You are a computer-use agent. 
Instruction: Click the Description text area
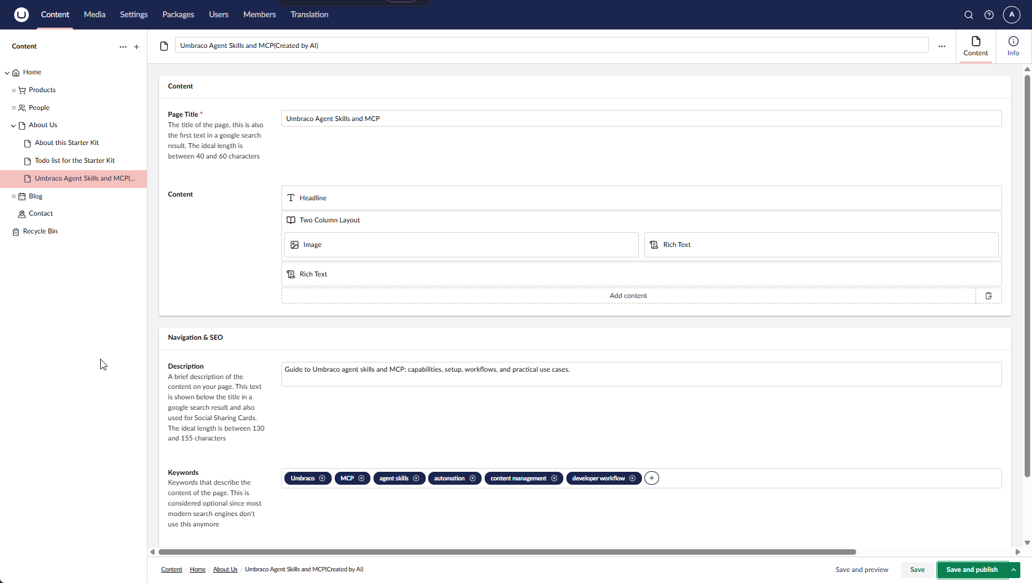coord(641,374)
